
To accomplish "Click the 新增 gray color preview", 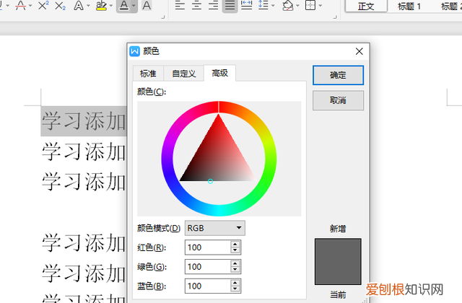I will pos(338,262).
